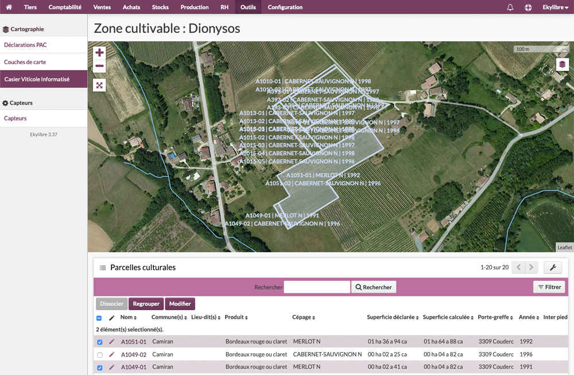Go to the home icon
Screen dimensions: 574x375
point(9,7)
